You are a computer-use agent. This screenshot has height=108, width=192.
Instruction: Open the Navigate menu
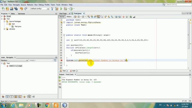16,5
